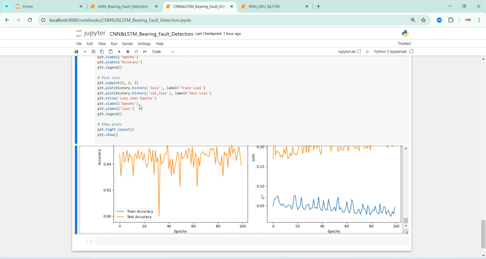The height and width of the screenshot is (259, 486).
Task: Click the Trusted notebook button
Action: click(x=404, y=43)
